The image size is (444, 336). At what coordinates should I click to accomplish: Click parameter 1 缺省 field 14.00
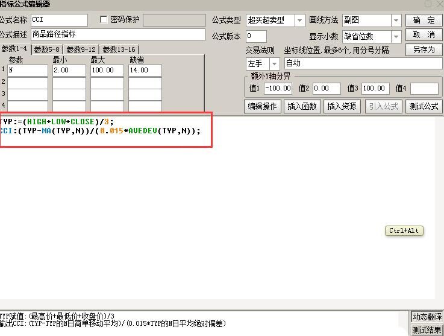[145, 71]
